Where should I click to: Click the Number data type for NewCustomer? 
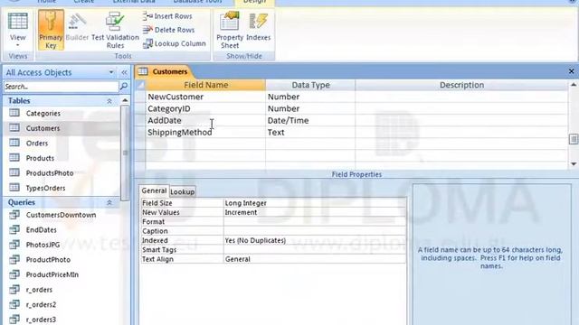[310, 97]
